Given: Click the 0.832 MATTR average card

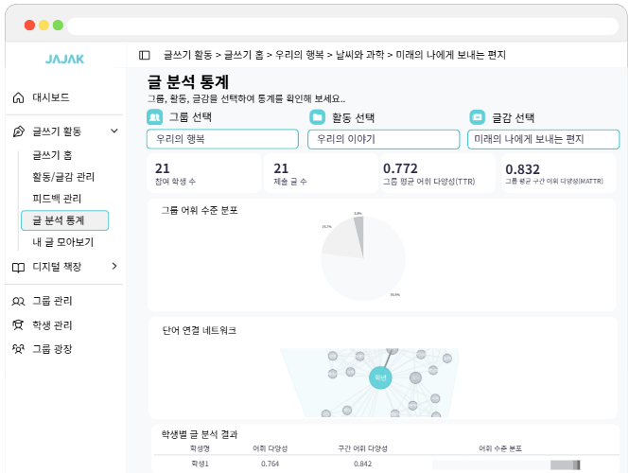Looking at the screenshot, I should click(559, 173).
